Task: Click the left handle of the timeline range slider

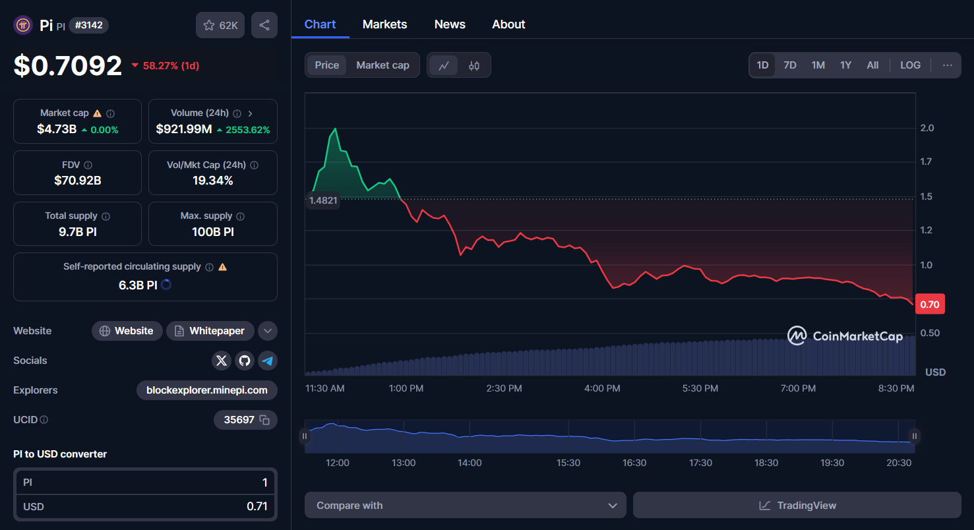Action: point(305,436)
